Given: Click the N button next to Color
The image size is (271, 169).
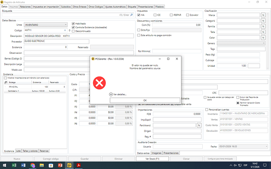Looking at the screenshot, I should 263,37.
